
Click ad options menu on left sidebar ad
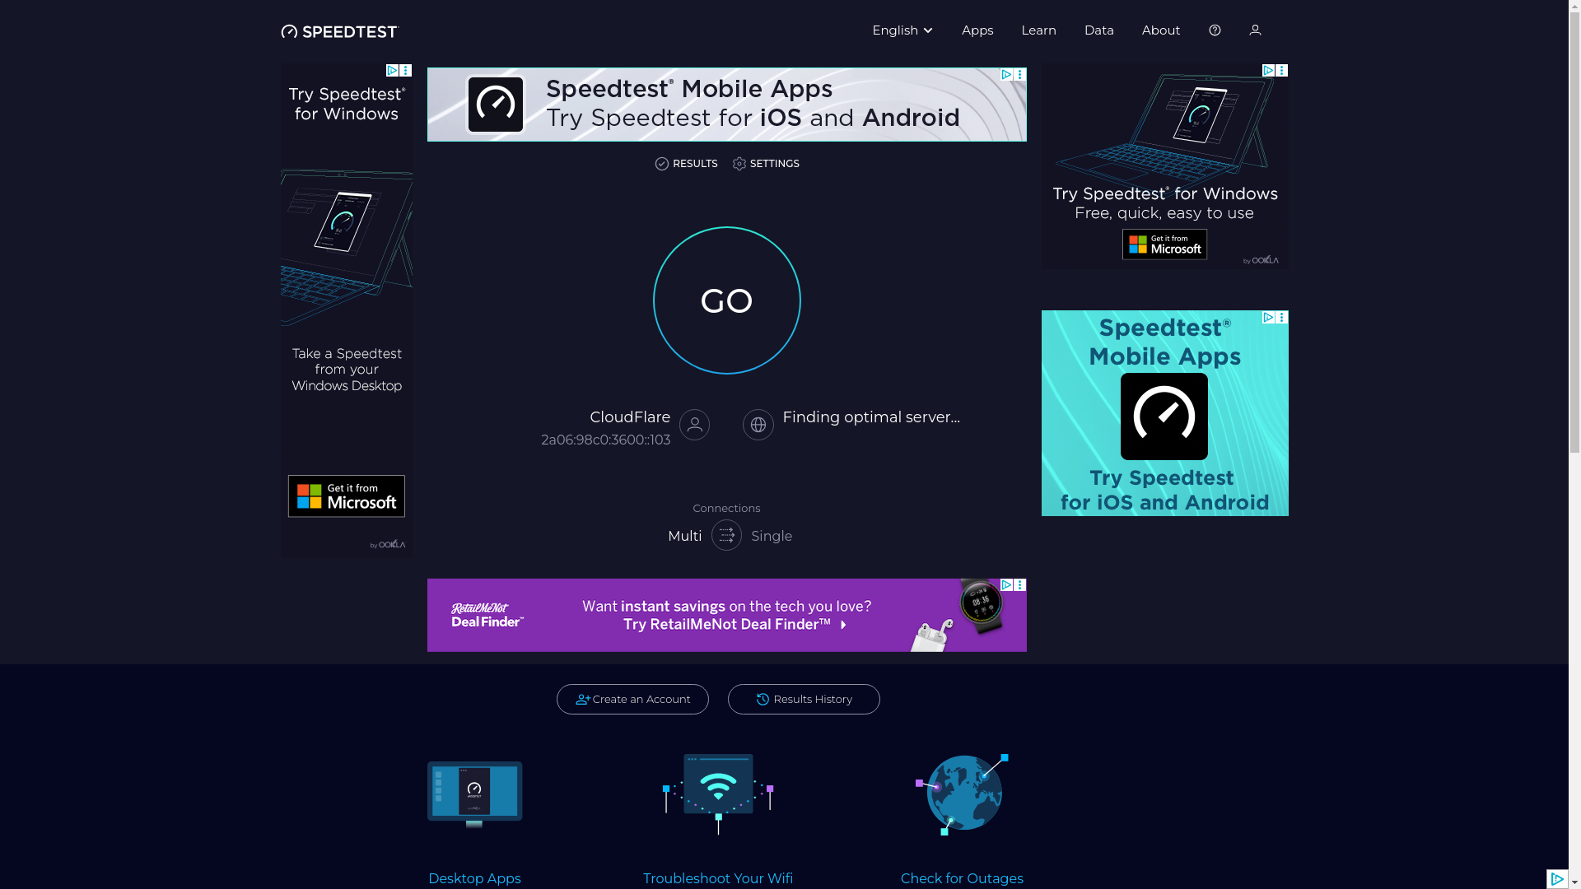pos(405,71)
